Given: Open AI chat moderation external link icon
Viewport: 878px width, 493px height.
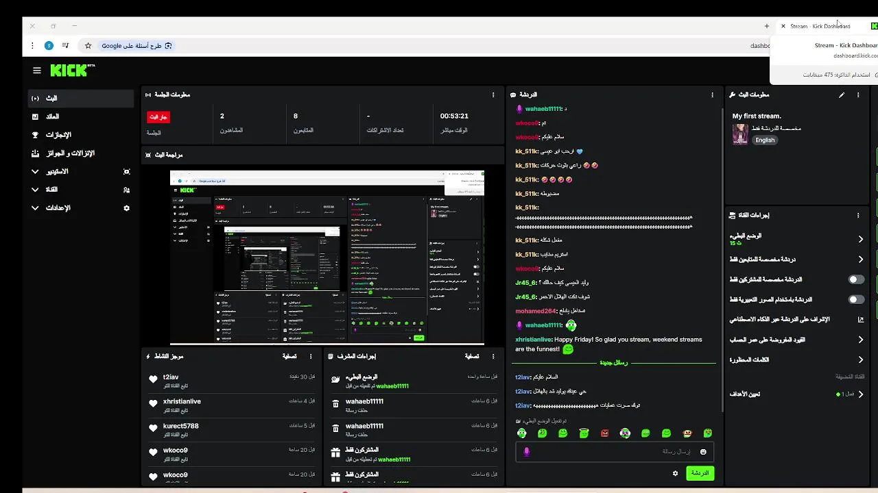Looking at the screenshot, I should [861, 319].
